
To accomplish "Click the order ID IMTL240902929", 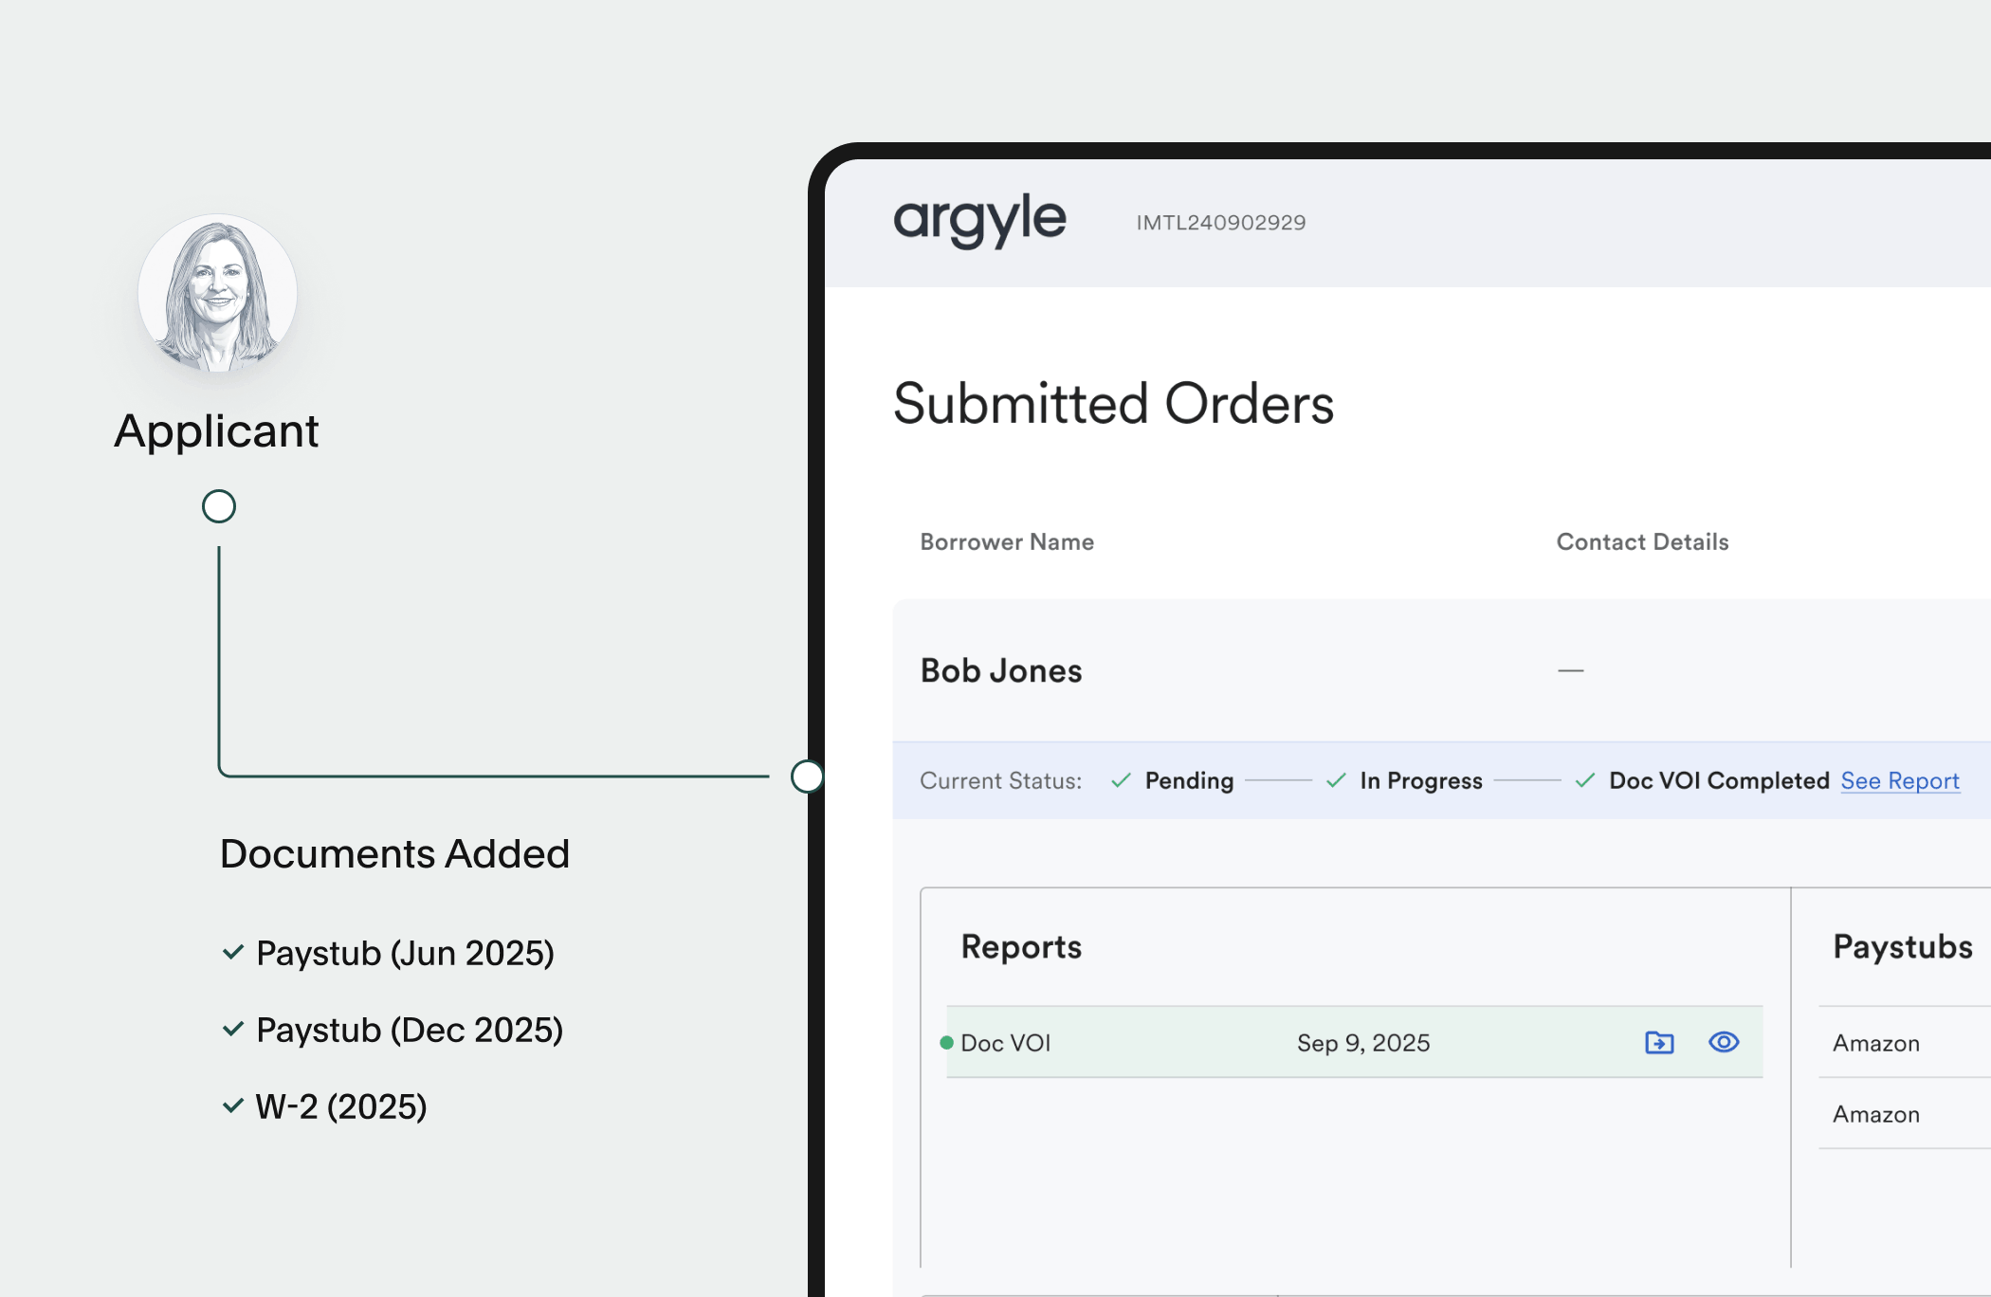I will 1221,223.
